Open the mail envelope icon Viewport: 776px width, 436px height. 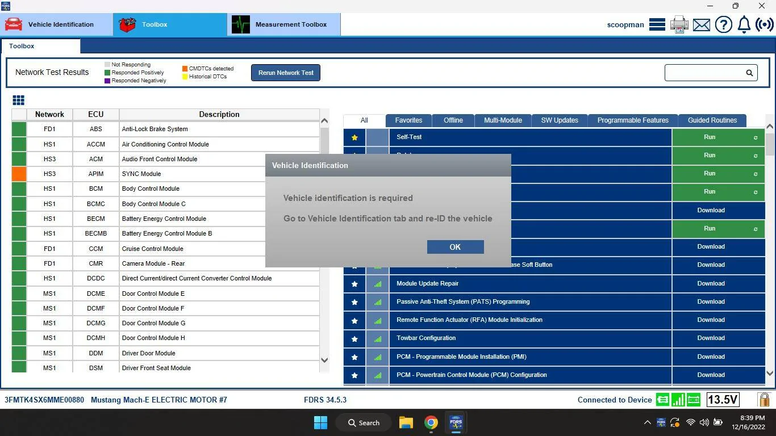point(702,25)
